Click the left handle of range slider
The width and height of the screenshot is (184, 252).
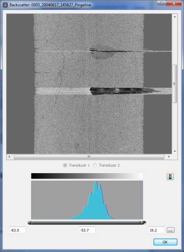(x=30, y=223)
